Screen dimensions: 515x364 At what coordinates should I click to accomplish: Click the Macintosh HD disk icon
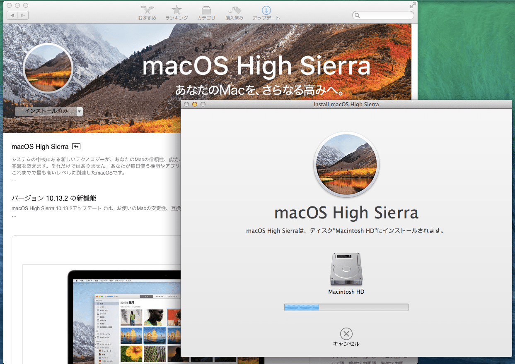point(346,269)
